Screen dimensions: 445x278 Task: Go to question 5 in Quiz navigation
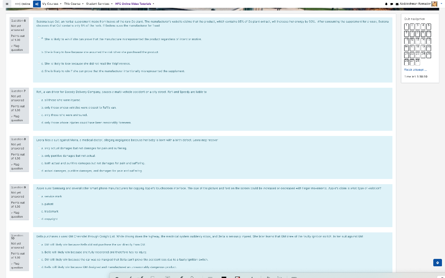pos(428,26)
